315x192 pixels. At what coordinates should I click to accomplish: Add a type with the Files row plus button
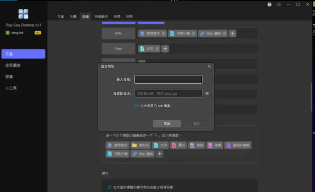[x=165, y=49]
